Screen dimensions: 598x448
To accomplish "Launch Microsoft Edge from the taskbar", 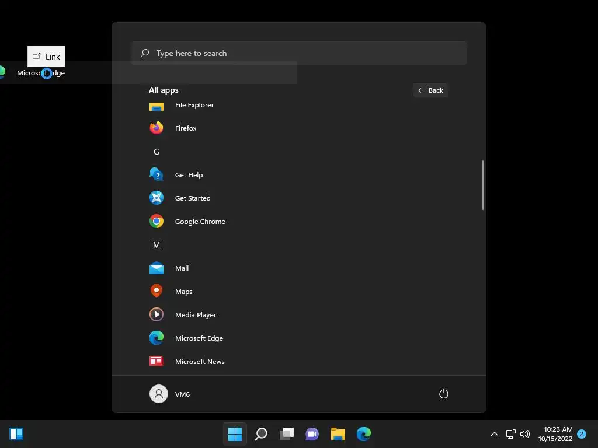I will point(363,434).
